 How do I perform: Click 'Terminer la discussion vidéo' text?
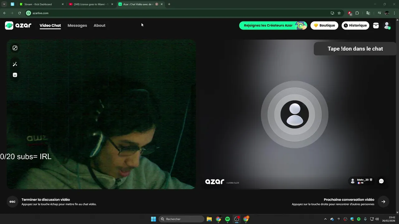(x=46, y=199)
